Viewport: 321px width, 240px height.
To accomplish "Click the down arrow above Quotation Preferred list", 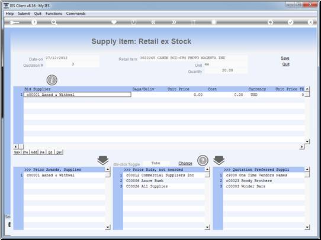I will [x=219, y=161].
